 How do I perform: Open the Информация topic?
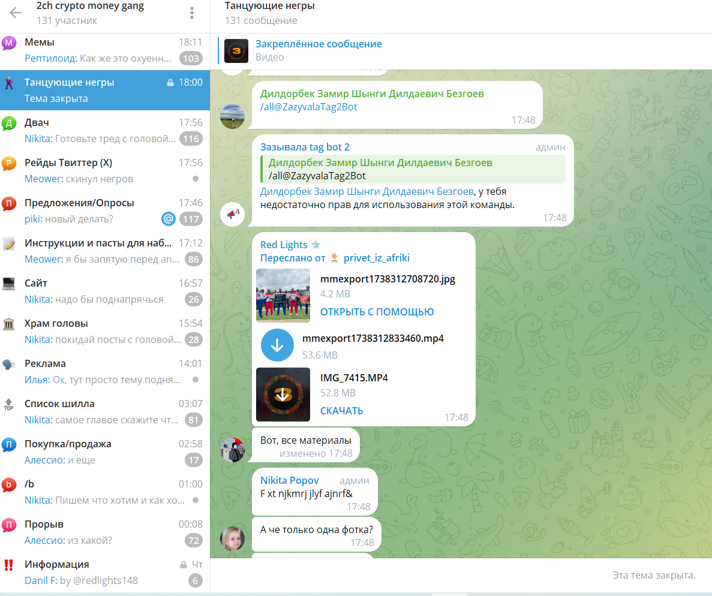(x=105, y=572)
